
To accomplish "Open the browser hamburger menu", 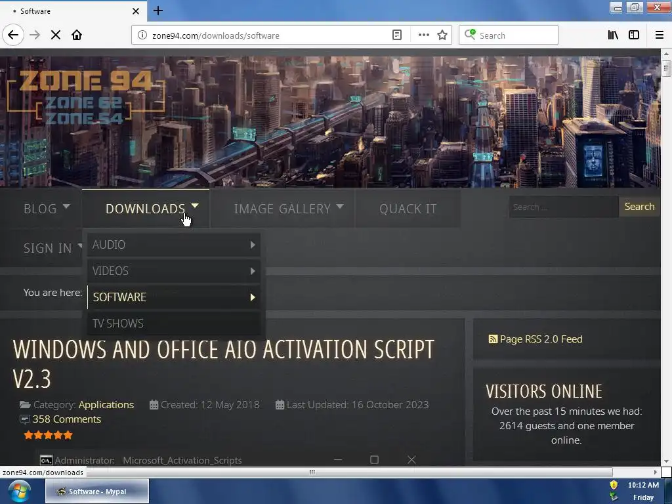I will coord(660,35).
